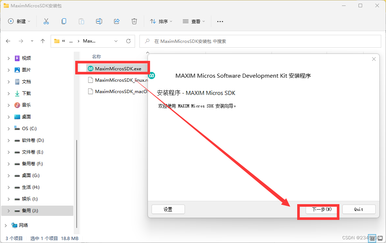Click the Rename icon in toolbar
This screenshot has width=386, height=243.
[x=99, y=21]
